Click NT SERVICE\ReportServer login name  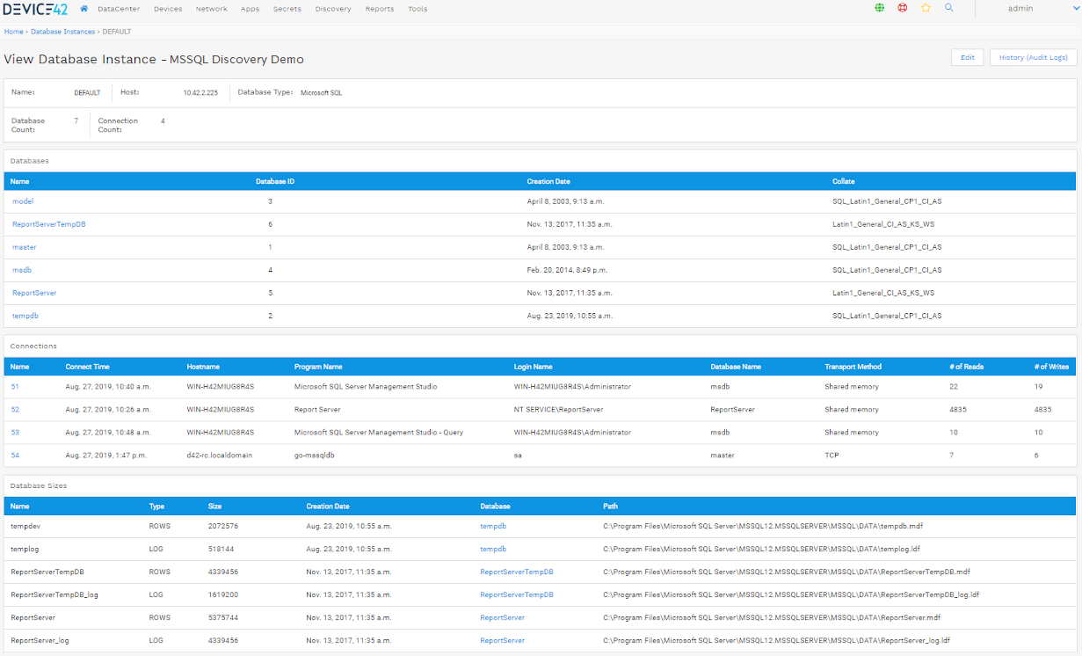click(x=558, y=409)
